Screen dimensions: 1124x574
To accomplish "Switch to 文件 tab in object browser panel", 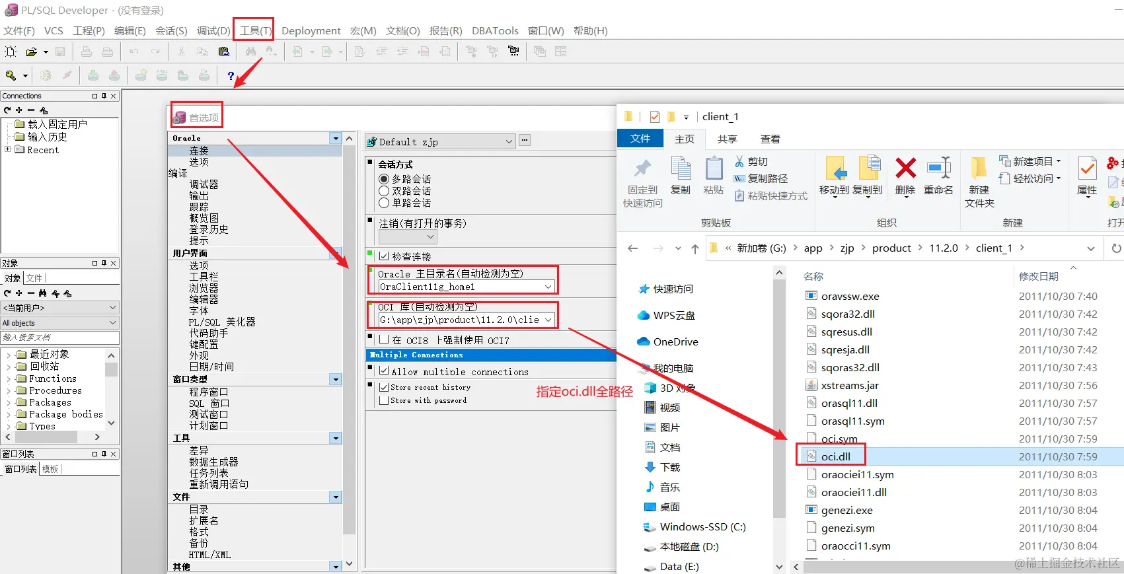I will point(34,278).
